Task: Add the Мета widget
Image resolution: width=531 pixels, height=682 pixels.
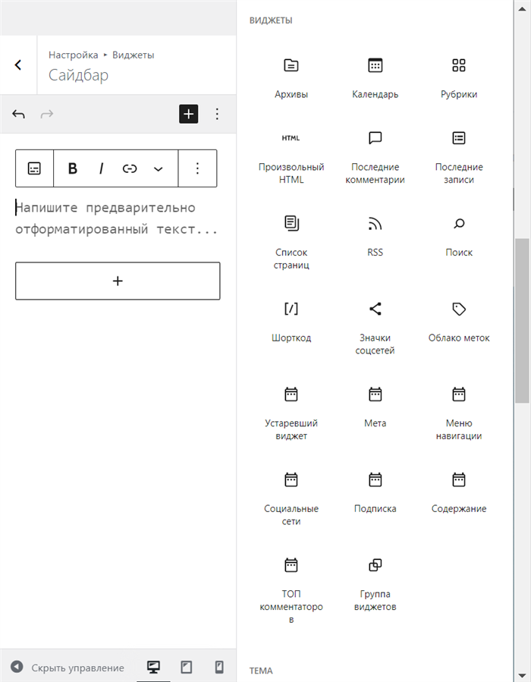Action: 375,407
